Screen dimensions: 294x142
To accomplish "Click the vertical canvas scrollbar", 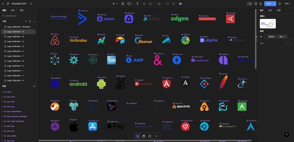I will (x=256, y=39).
